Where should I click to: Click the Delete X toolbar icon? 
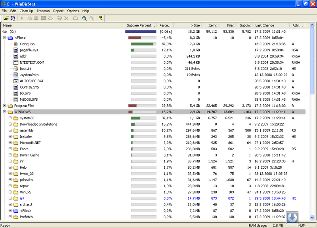pyautogui.click(x=66, y=18)
